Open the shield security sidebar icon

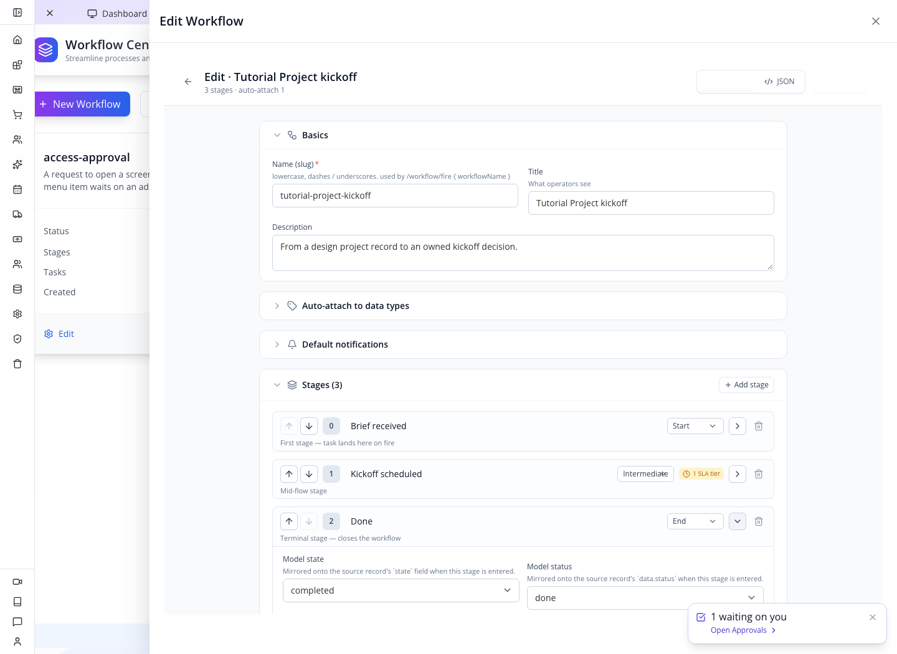17,339
